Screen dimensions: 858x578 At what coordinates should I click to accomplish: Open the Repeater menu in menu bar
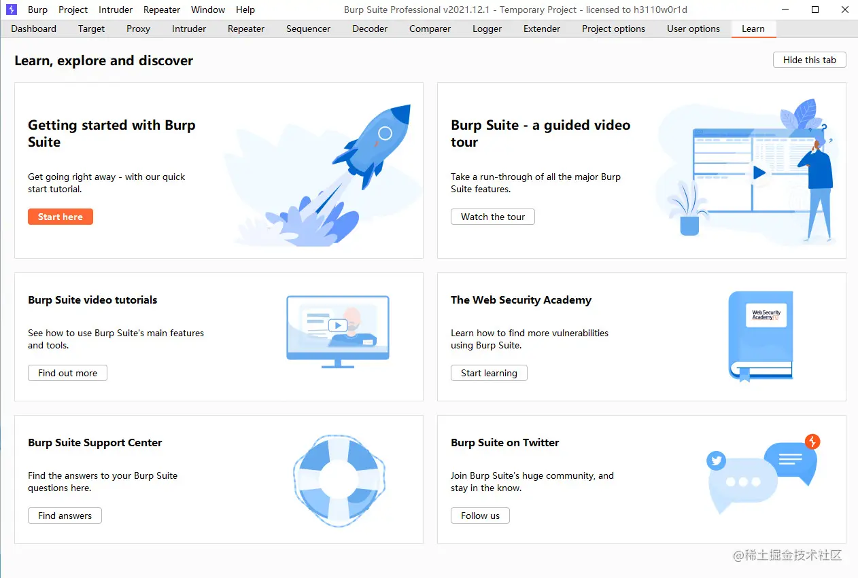point(162,10)
